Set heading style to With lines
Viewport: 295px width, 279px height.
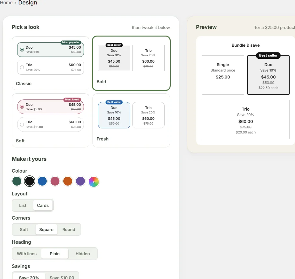pyautogui.click(x=27, y=254)
